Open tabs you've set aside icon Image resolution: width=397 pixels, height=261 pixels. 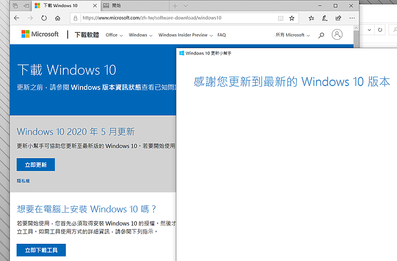tap(15, 6)
